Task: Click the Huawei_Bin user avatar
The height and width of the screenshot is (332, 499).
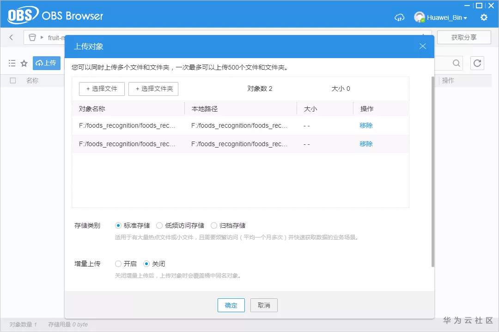Action: tap(420, 17)
